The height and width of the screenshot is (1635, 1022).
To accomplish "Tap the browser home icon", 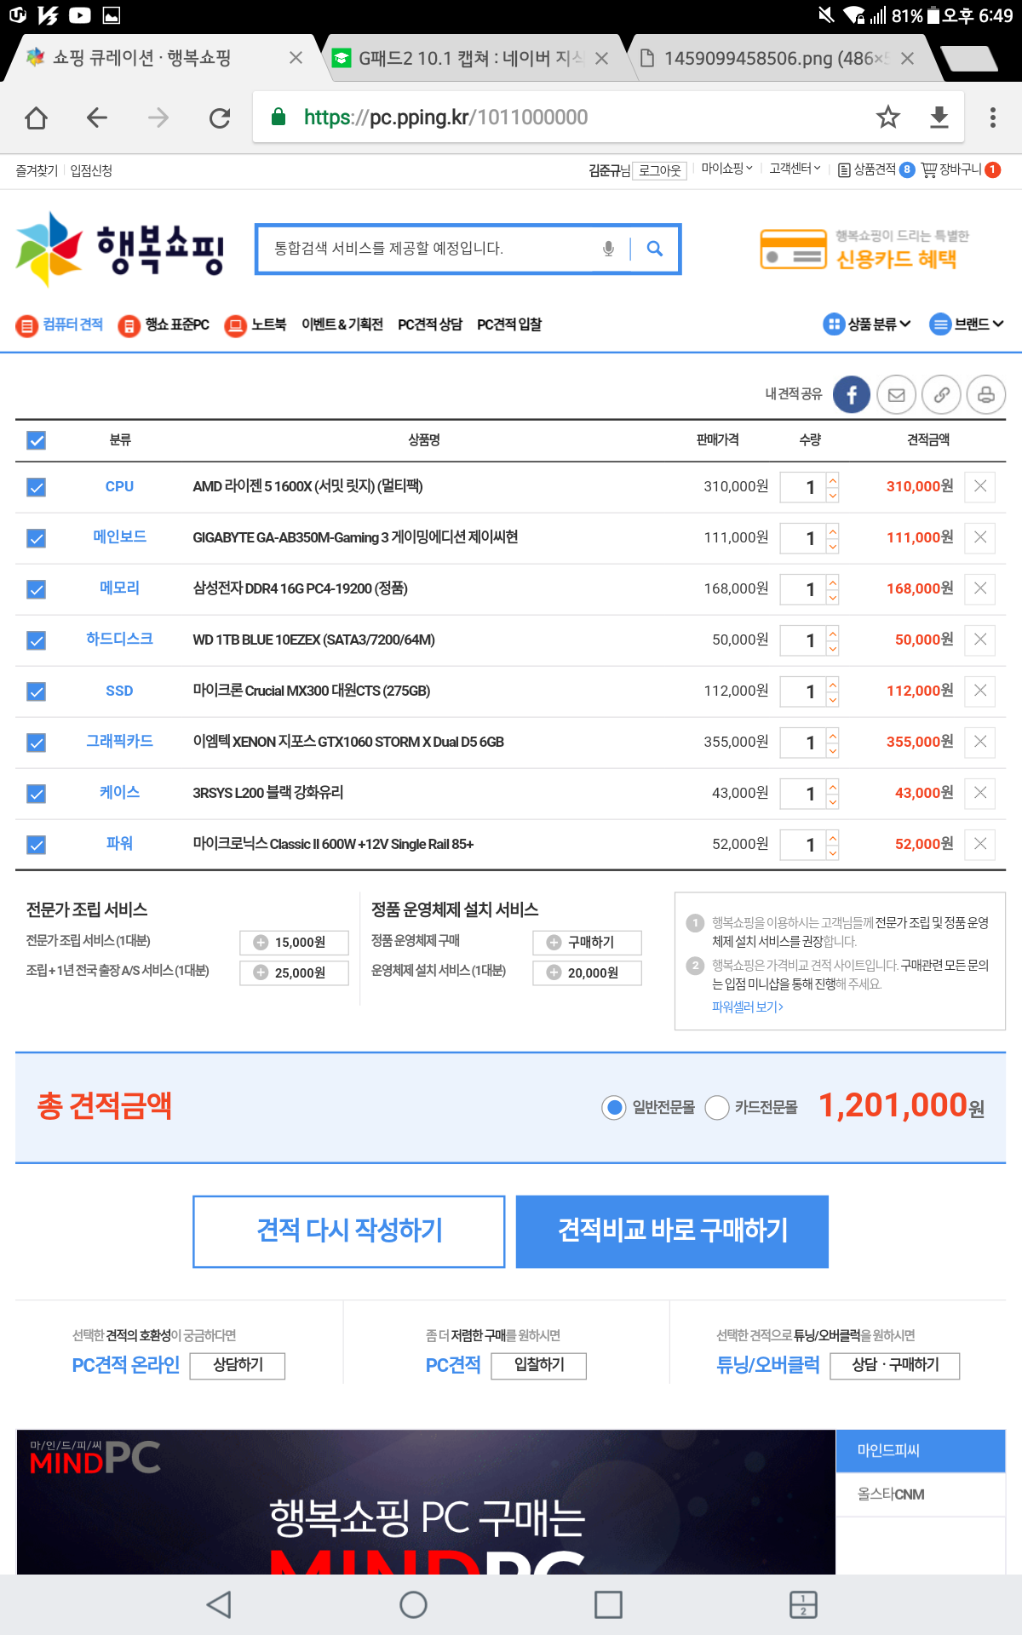I will click(x=36, y=118).
